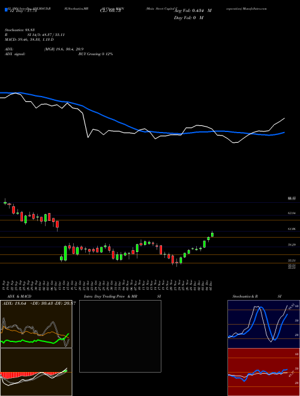The image size is (300, 396).
Task: Click the 'Intra Day Trading Price & MR' title
Action: tap(110, 296)
